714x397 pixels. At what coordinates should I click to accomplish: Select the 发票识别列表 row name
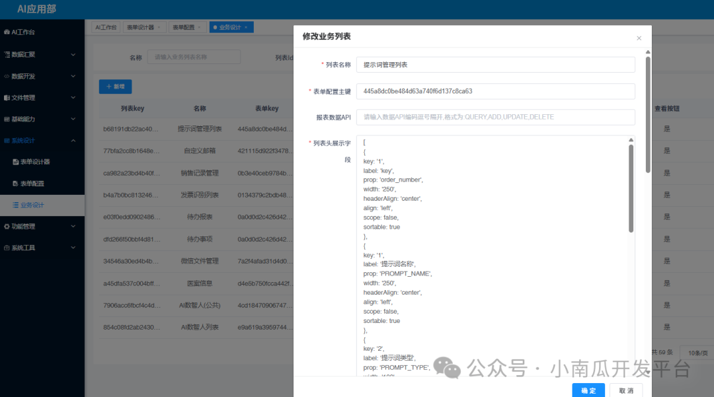pyautogui.click(x=200, y=195)
